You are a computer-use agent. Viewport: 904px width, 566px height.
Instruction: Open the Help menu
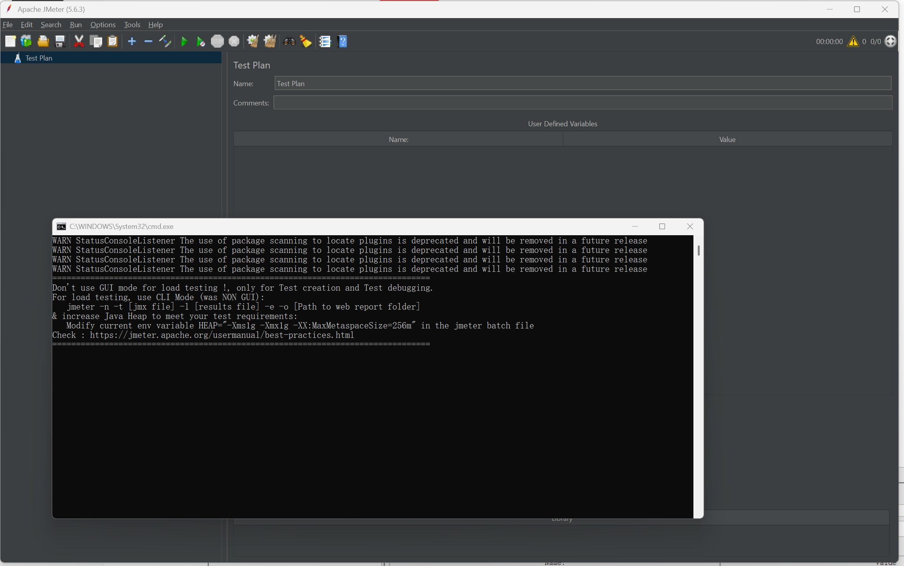pos(155,24)
